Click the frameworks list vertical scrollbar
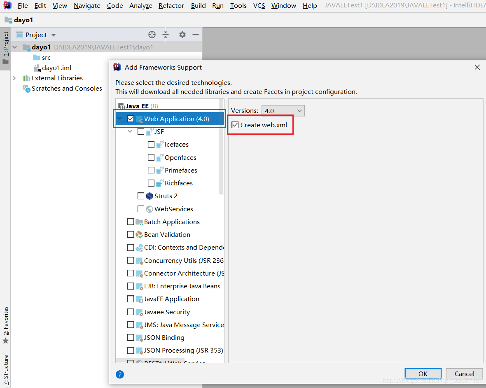This screenshot has width=486, height=388. click(x=221, y=147)
